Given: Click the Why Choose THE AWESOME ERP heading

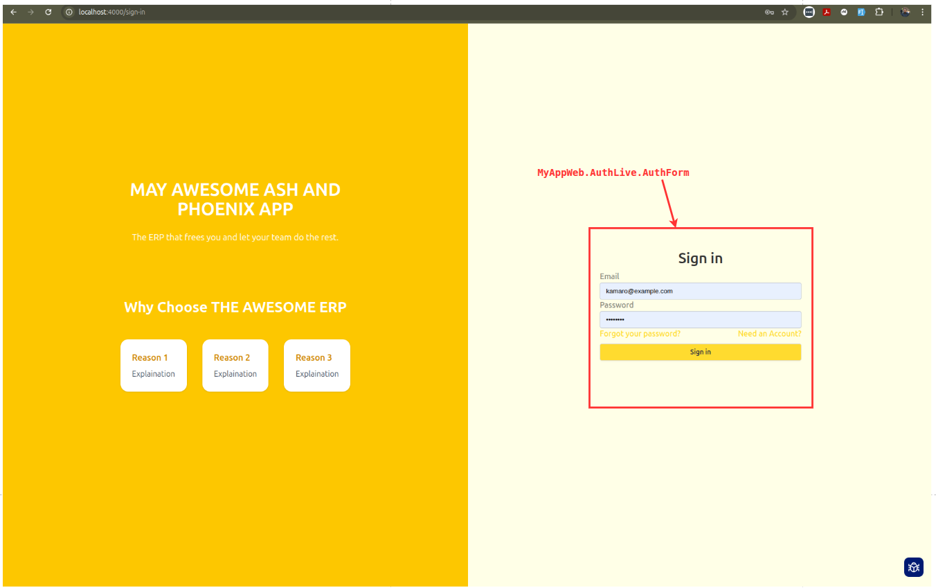Looking at the screenshot, I should (235, 307).
